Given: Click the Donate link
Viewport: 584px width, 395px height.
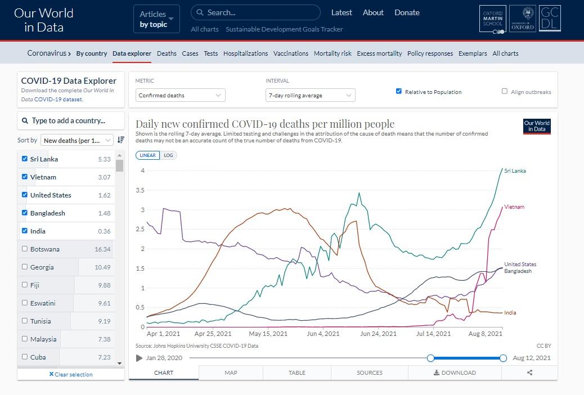Looking at the screenshot, I should coord(407,13).
